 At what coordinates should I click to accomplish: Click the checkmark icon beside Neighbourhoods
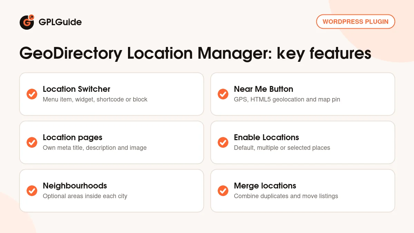32,191
